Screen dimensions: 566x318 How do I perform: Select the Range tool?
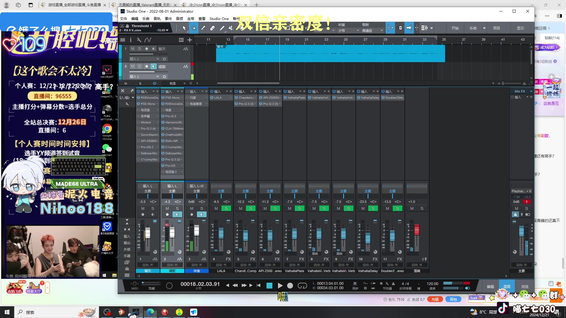point(194,28)
